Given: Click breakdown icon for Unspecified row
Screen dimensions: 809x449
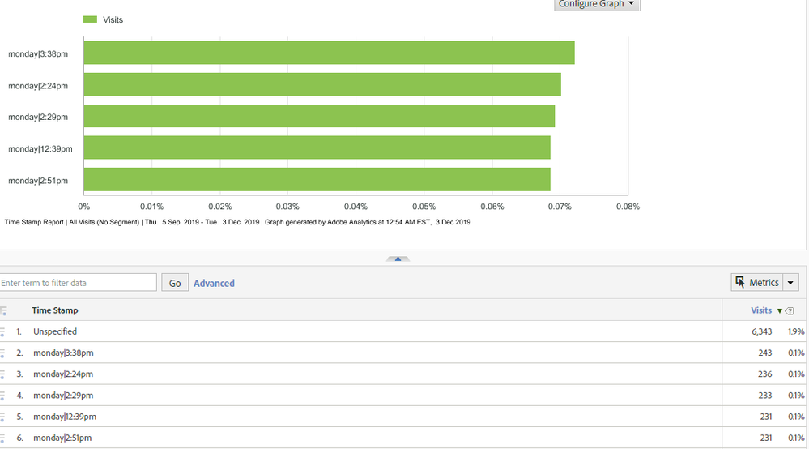Looking at the screenshot, I should click(x=2, y=331).
